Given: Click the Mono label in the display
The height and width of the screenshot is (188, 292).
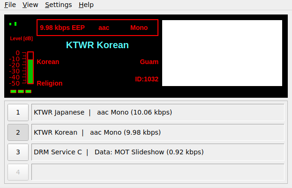Looking at the screenshot, I should (x=139, y=28).
